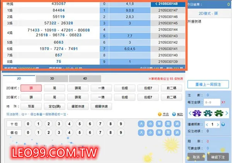The image size is (232, 163).
Task: Select the 雙面 special play button
Action: pyautogui.click(x=31, y=106)
